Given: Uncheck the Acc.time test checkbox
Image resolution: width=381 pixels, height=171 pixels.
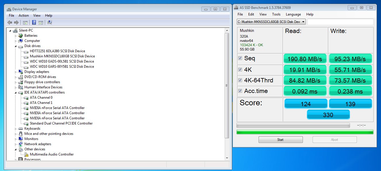Looking at the screenshot, I should [x=240, y=91].
